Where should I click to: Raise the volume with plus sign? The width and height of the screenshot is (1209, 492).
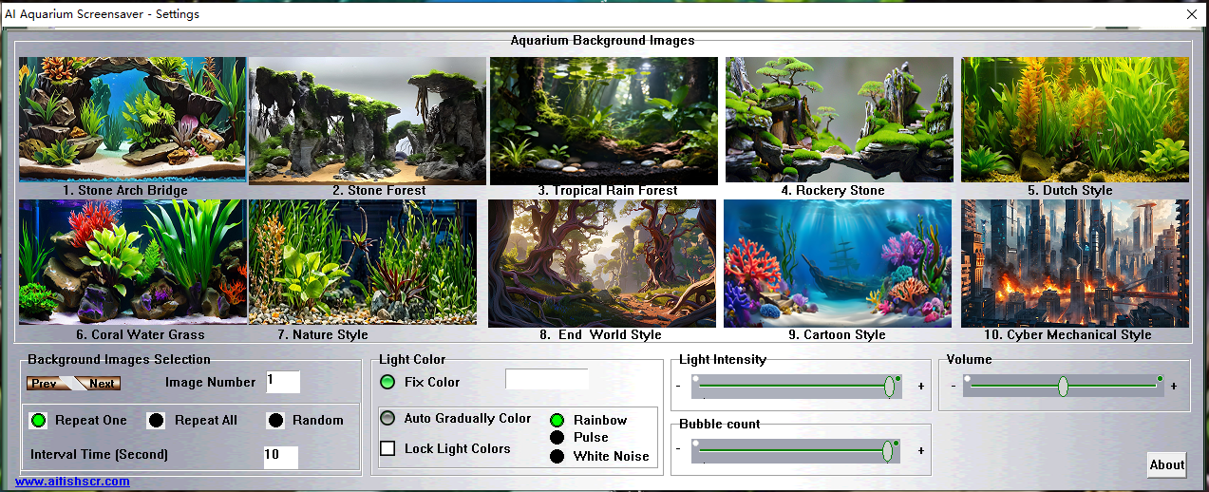pyautogui.click(x=1174, y=387)
